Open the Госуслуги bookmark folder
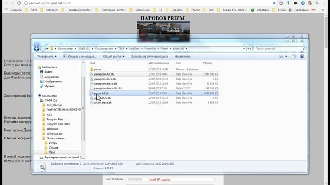The width and height of the screenshot is (330, 185). click(x=49, y=10)
